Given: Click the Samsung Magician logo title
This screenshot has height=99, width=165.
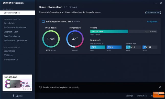Looking at the screenshot, I should click(13, 3).
